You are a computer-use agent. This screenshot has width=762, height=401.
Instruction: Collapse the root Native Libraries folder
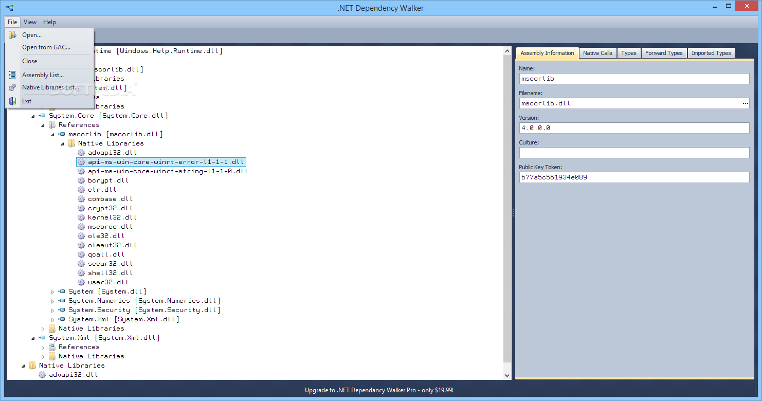pos(23,366)
